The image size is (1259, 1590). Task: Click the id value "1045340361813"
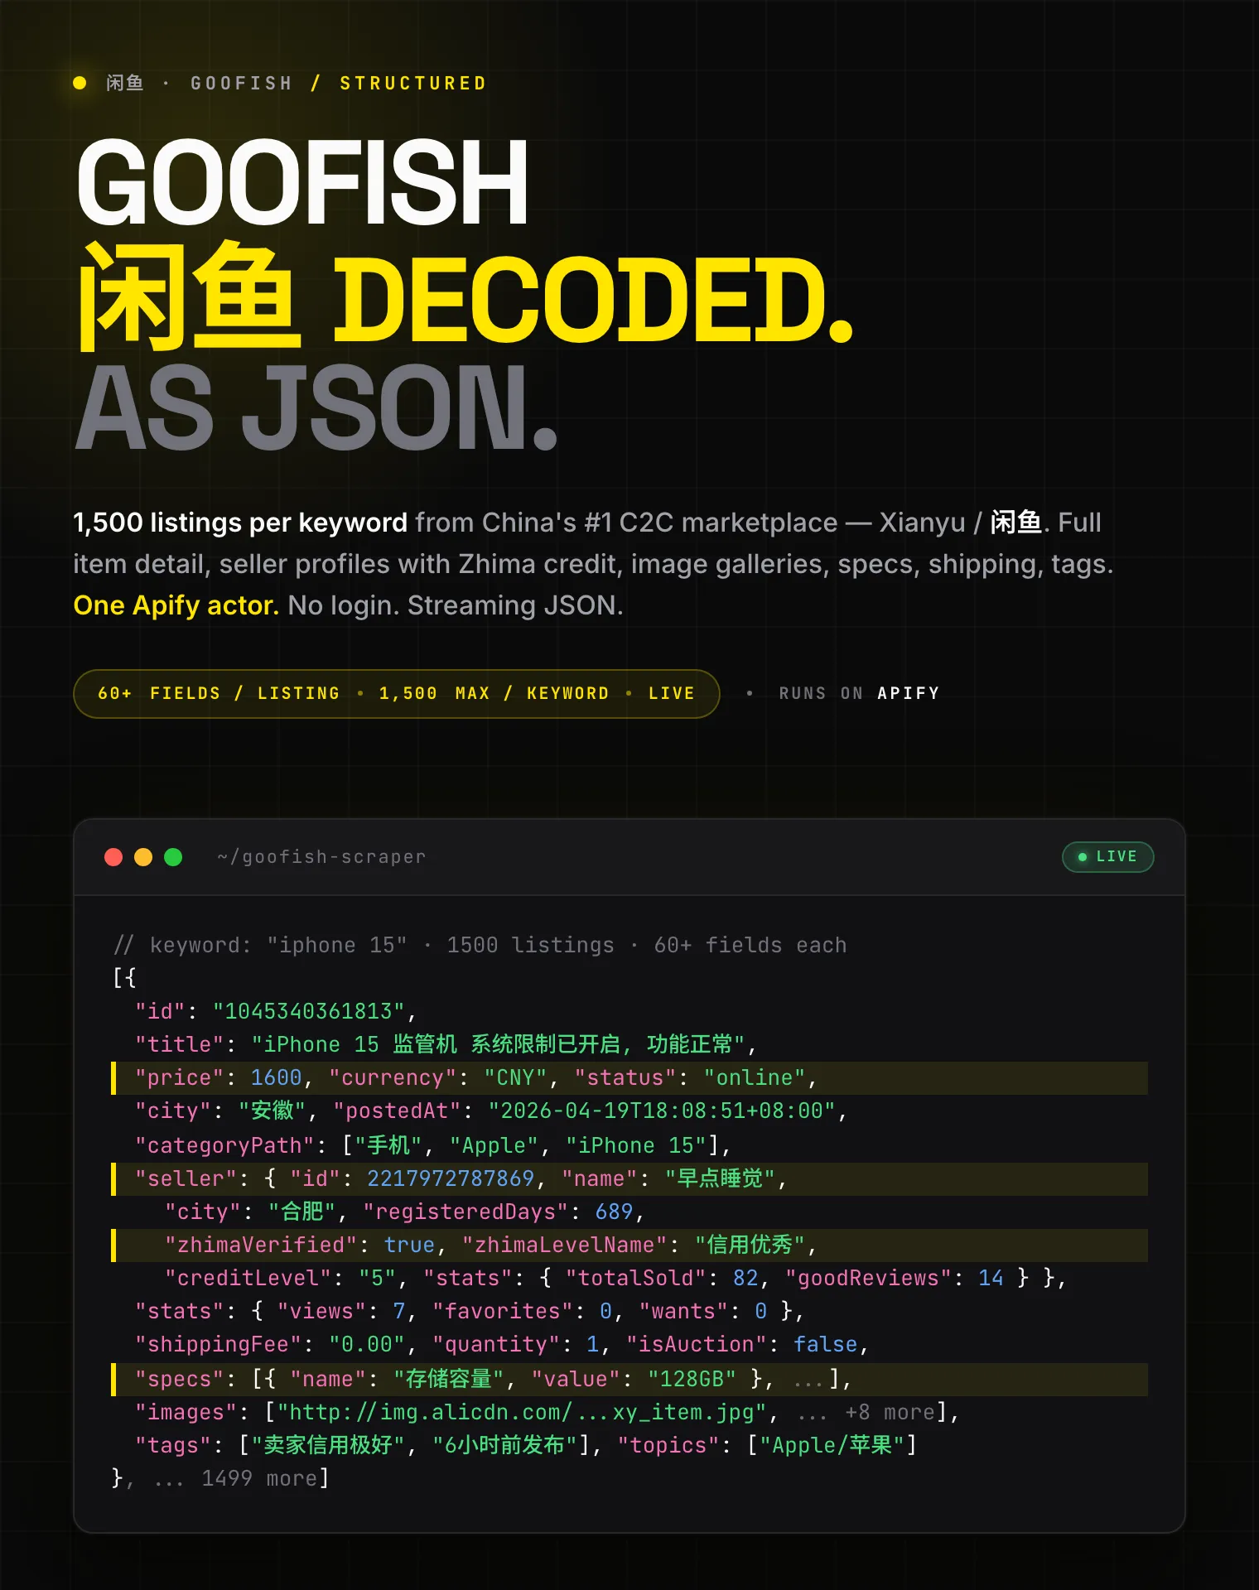pyautogui.click(x=308, y=1011)
